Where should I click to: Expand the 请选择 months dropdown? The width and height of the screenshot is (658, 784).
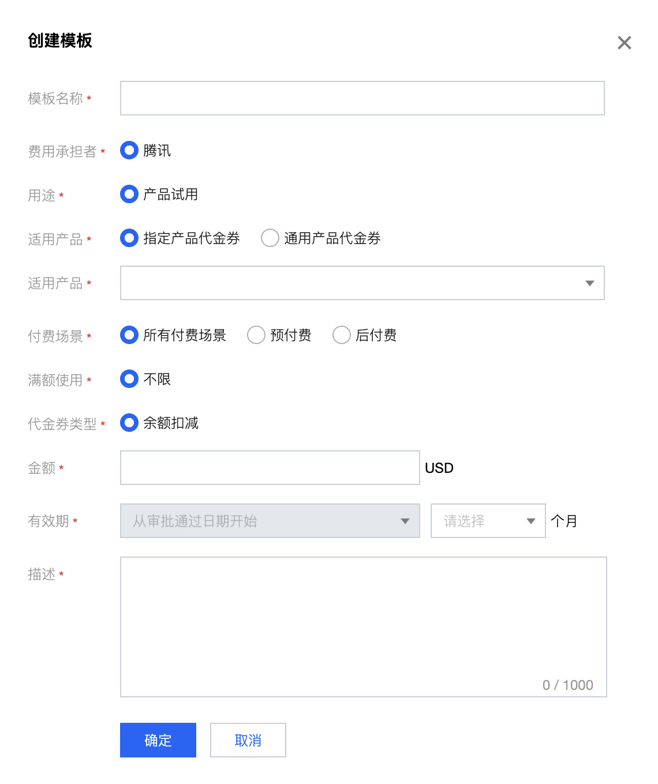click(488, 521)
